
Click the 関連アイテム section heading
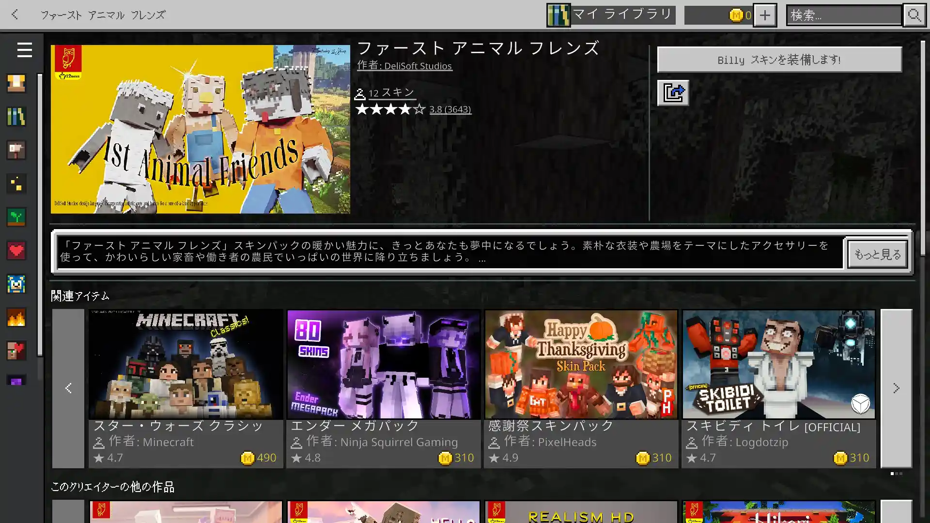point(80,295)
